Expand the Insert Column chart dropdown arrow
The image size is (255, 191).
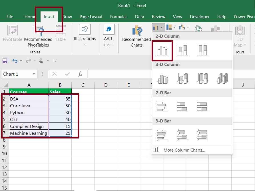coord(162,27)
